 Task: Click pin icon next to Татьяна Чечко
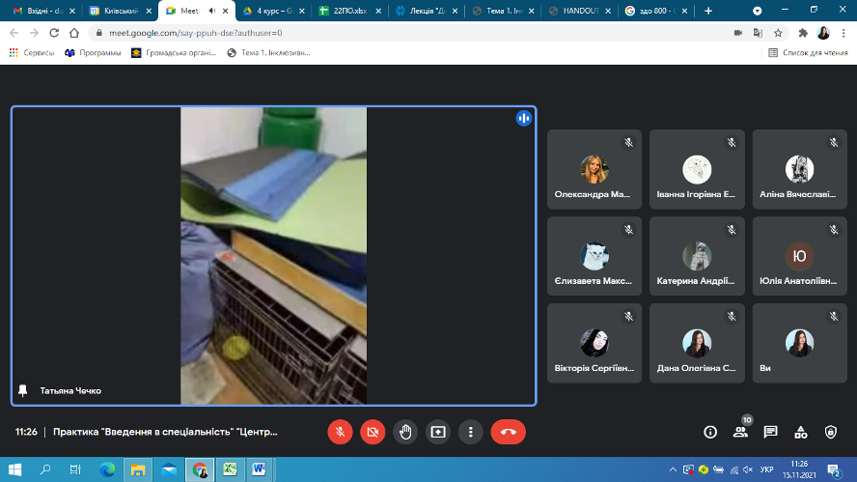[23, 390]
